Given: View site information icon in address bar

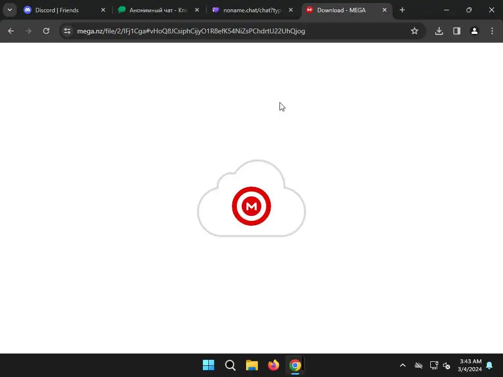Looking at the screenshot, I should (x=67, y=31).
